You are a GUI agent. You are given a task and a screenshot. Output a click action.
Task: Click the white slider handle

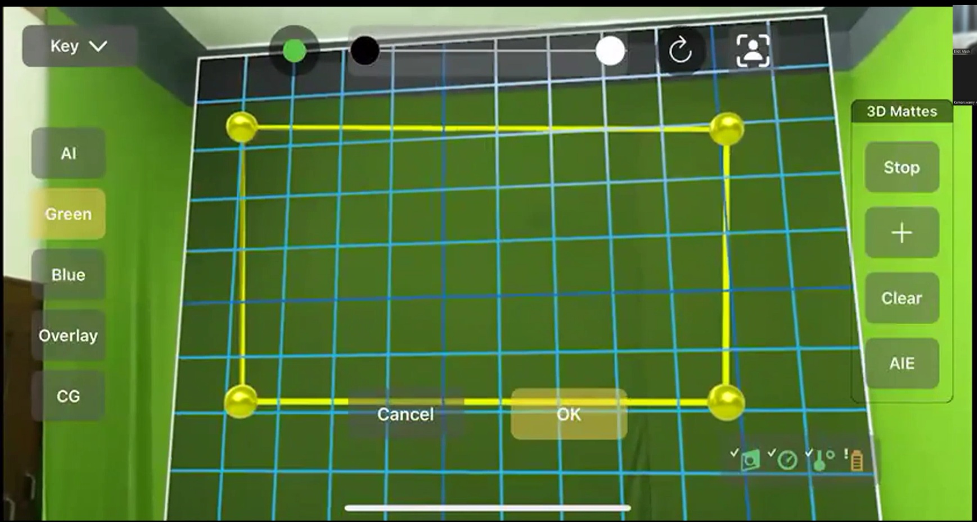[610, 51]
